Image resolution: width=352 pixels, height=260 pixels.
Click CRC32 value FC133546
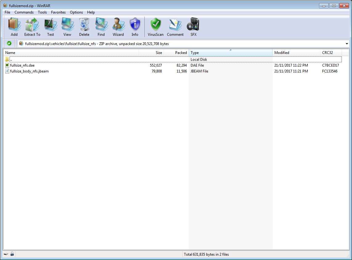pos(330,71)
